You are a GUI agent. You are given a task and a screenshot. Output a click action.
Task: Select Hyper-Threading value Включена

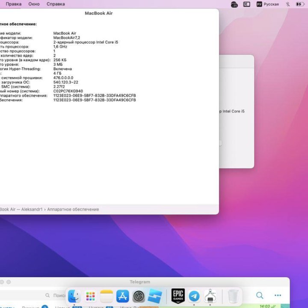pyautogui.click(x=62, y=69)
